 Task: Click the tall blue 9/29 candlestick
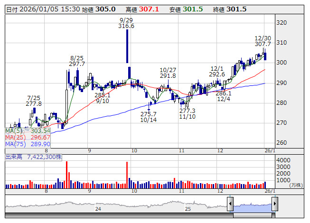click(x=127, y=46)
